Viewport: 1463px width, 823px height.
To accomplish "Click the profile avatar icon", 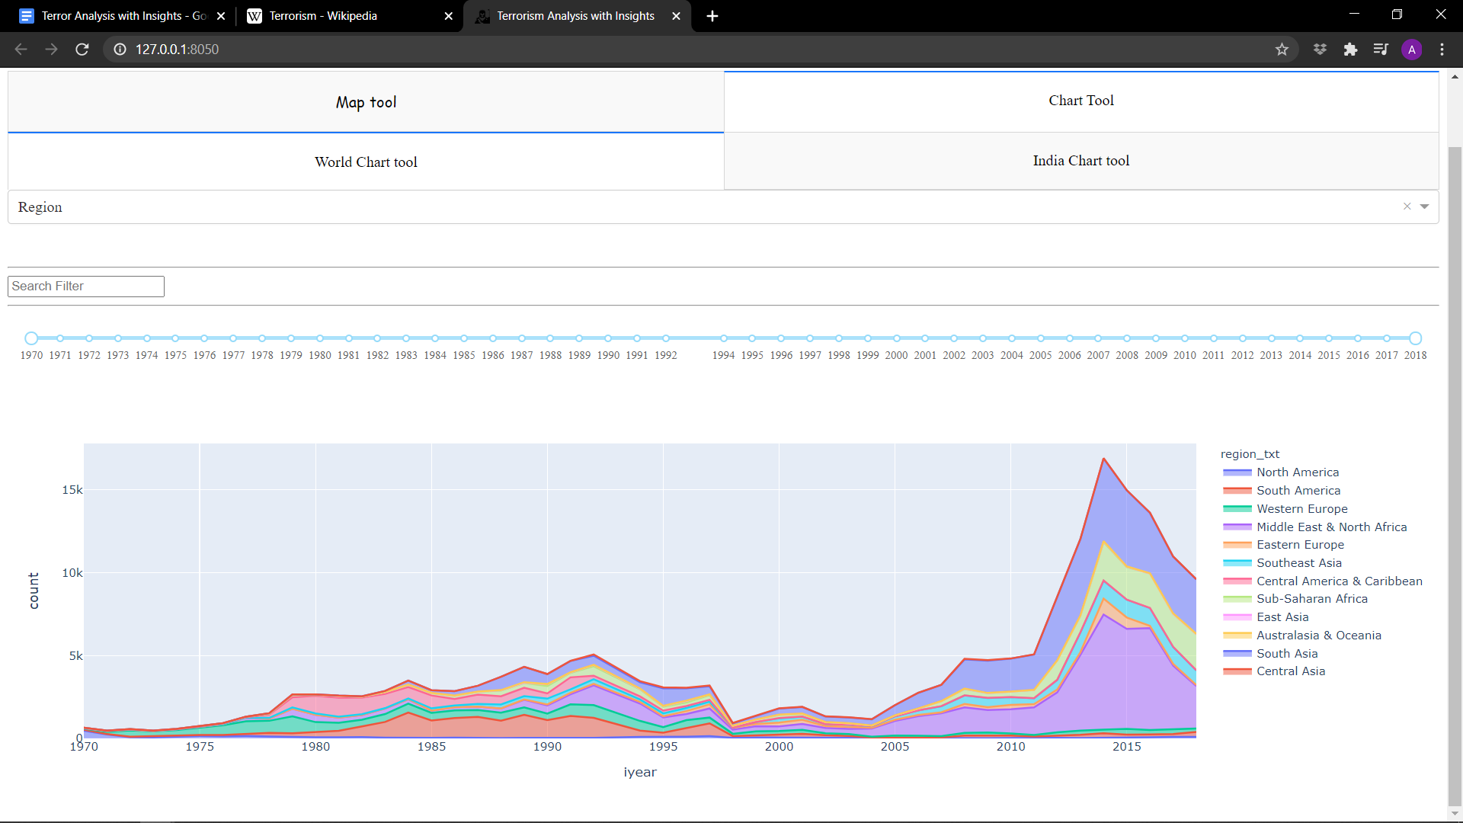I will pyautogui.click(x=1411, y=50).
